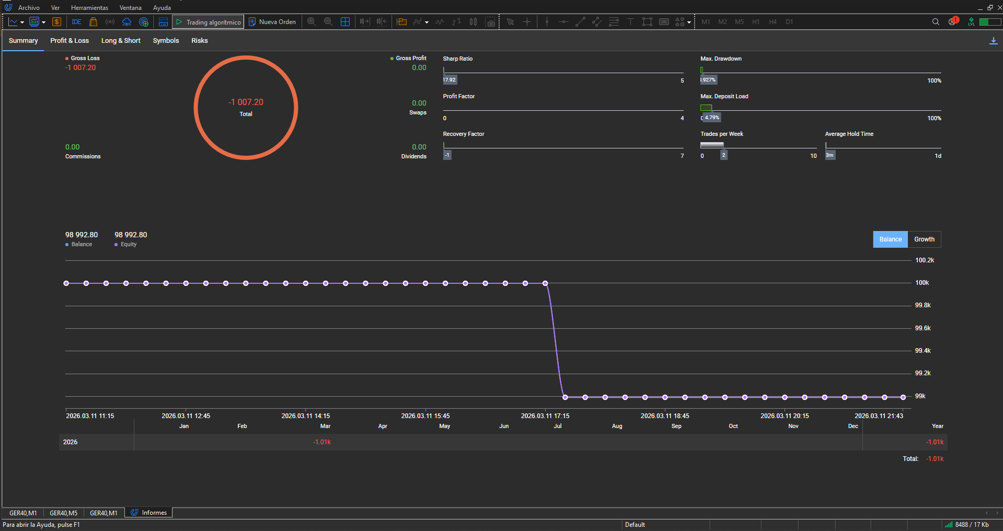Click the tile windows grid icon
Image resolution: width=1003 pixels, height=531 pixels.
coord(345,22)
